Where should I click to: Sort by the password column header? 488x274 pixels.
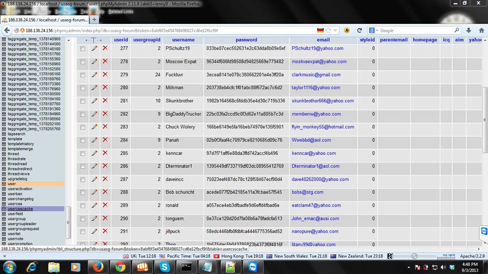[246, 40]
